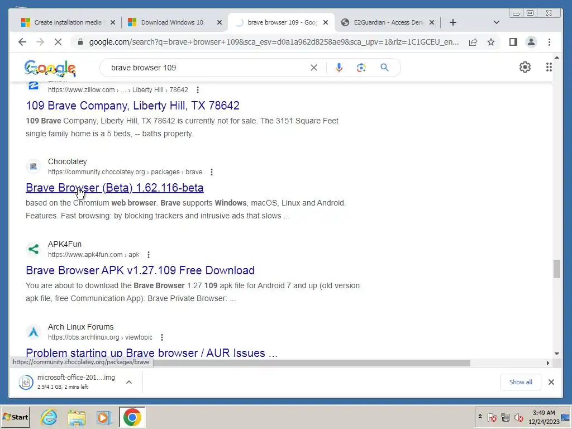Expand the tab search dropdown arrow

pyautogui.click(x=496, y=22)
